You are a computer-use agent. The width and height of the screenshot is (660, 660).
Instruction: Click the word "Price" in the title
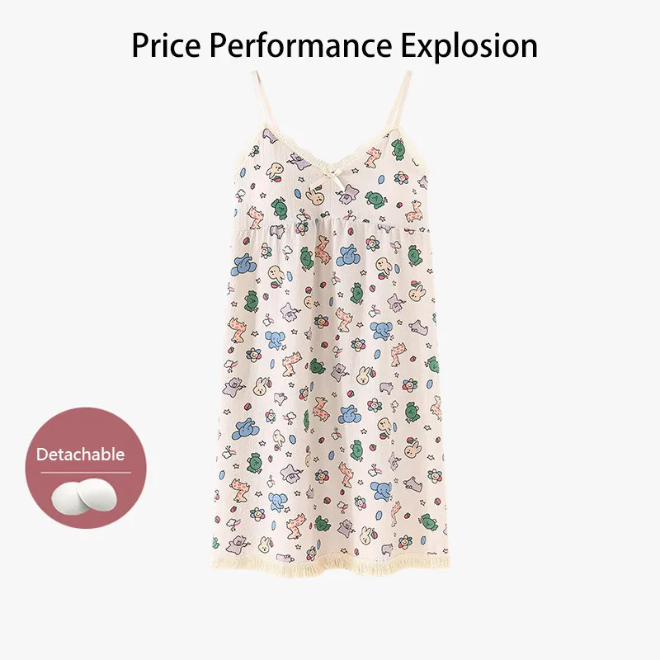coord(167,45)
